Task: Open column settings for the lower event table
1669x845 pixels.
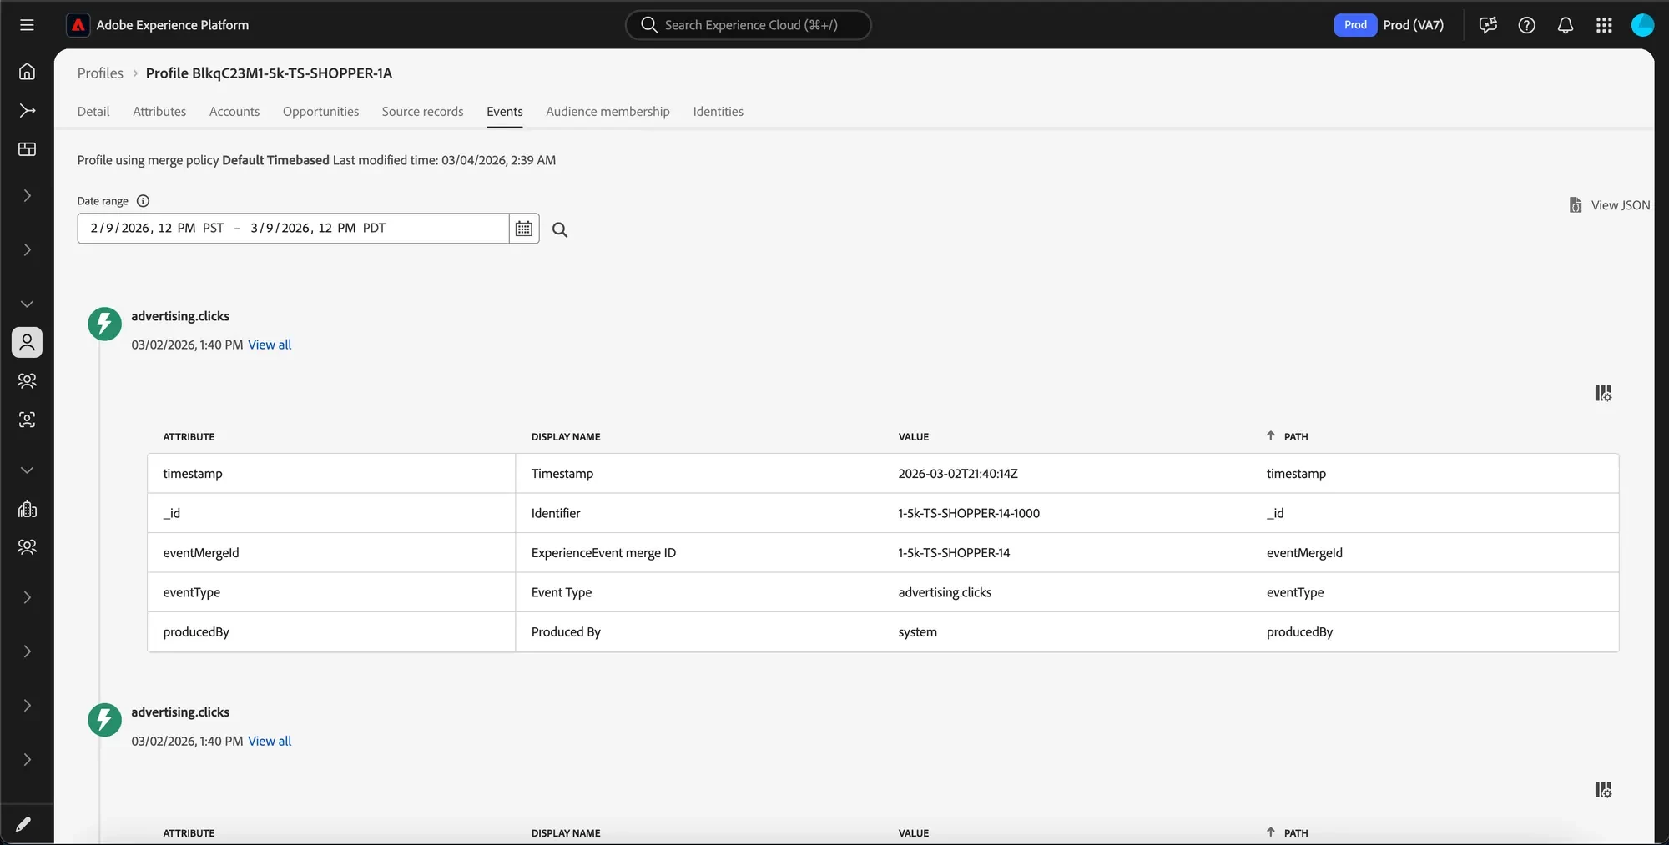Action: [1603, 790]
